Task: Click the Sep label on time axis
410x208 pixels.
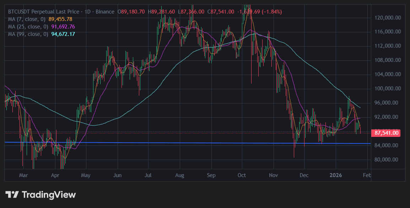Action: point(211,175)
